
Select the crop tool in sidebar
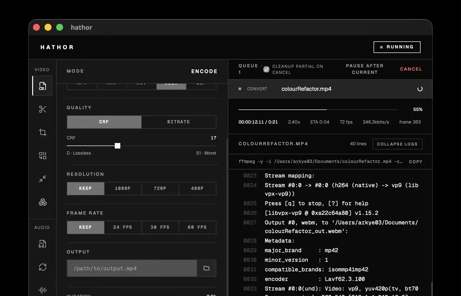click(42, 132)
